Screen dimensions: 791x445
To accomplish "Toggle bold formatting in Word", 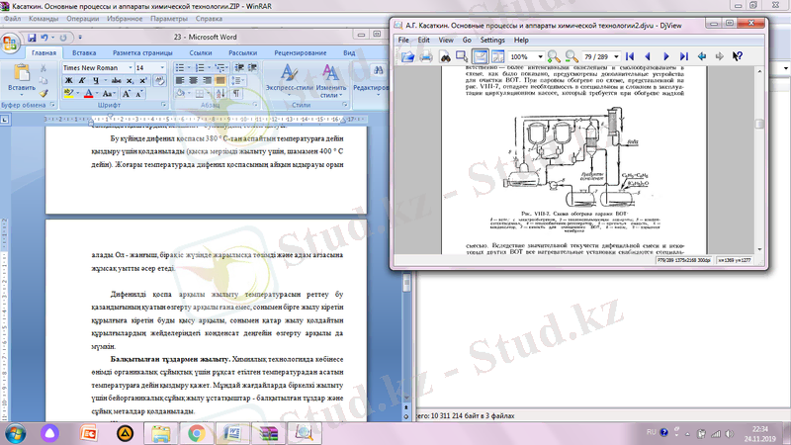I will [x=66, y=80].
